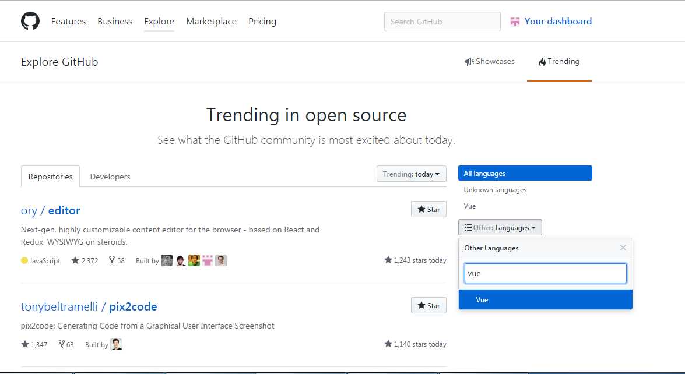Screen dimensions: 685x374
Task: Star the tonybeltramelli/pix2code repository
Action: pyautogui.click(x=428, y=305)
